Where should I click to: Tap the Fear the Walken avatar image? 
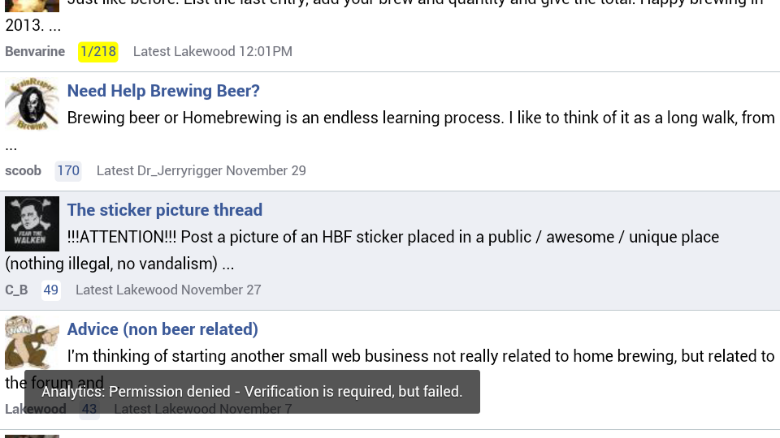point(32,224)
